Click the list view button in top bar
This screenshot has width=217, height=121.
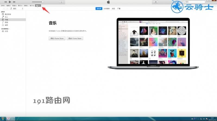pos(156,2)
